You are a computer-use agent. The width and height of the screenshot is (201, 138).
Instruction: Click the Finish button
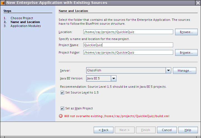(145, 130)
